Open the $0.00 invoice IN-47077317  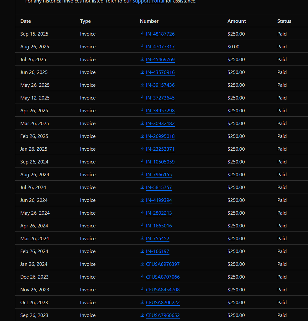click(x=160, y=47)
